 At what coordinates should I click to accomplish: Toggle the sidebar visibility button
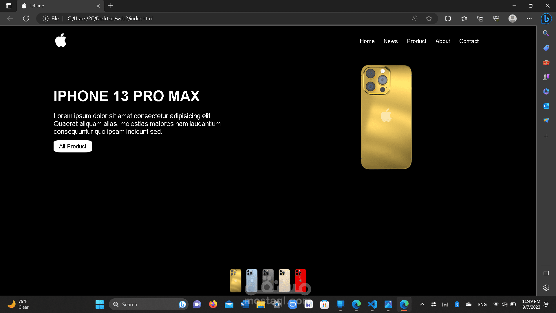point(546,273)
